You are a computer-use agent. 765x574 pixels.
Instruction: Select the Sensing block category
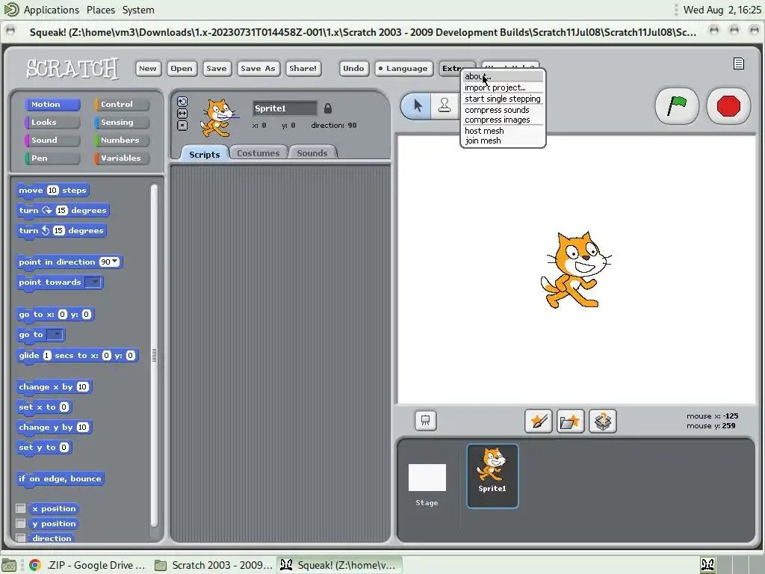(x=122, y=123)
